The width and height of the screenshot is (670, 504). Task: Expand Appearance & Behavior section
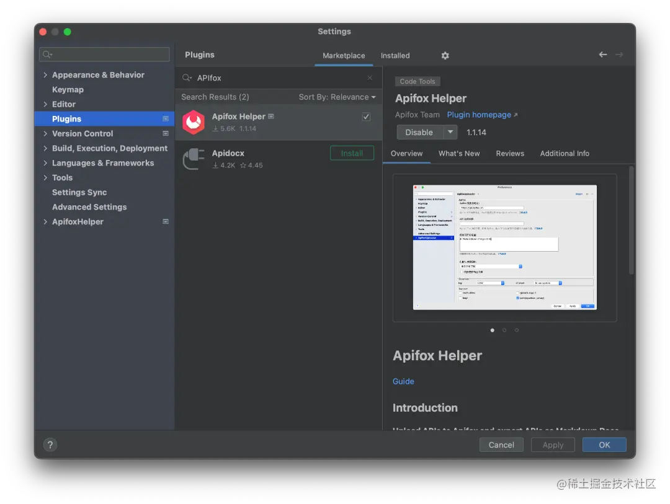[x=45, y=75]
